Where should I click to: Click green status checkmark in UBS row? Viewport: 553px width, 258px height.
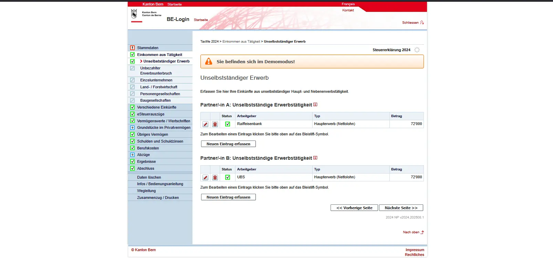click(x=227, y=177)
